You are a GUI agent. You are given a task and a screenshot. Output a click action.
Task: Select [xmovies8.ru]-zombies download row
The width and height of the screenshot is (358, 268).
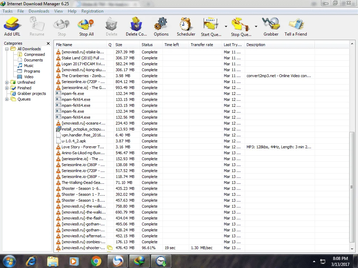click(202, 241)
